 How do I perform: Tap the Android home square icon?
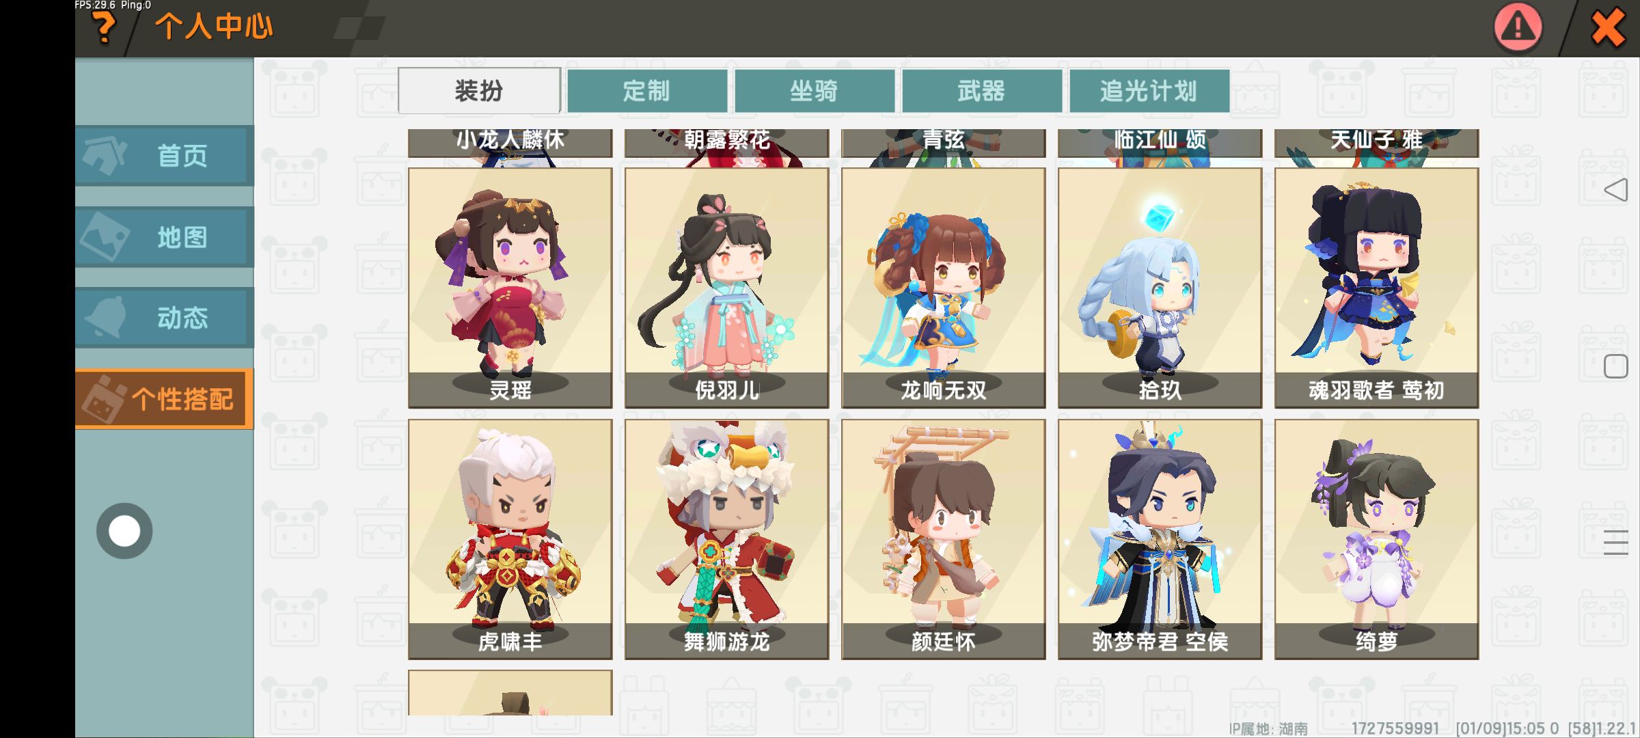pos(1615,366)
